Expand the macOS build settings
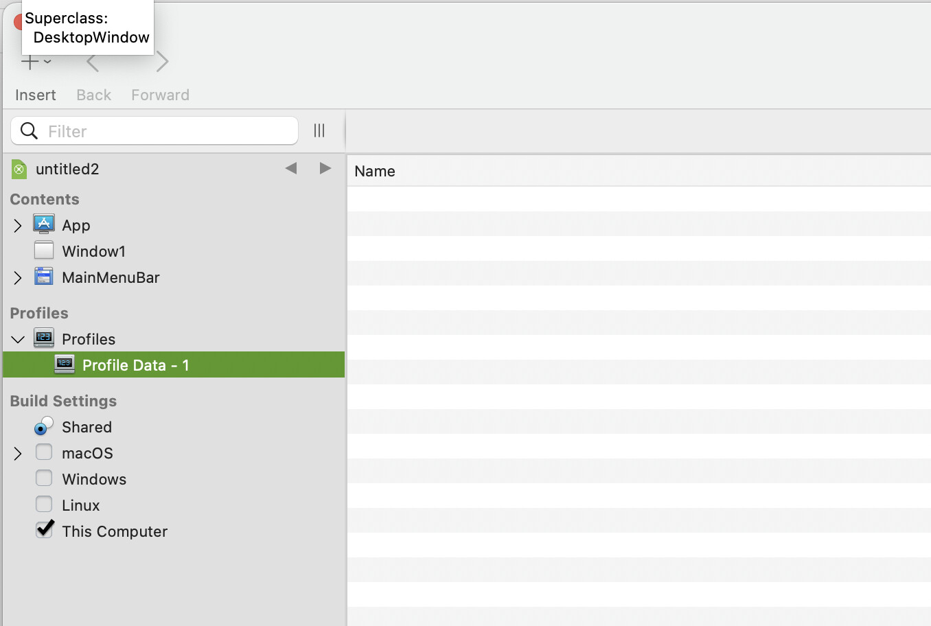The width and height of the screenshot is (931, 626). point(18,453)
